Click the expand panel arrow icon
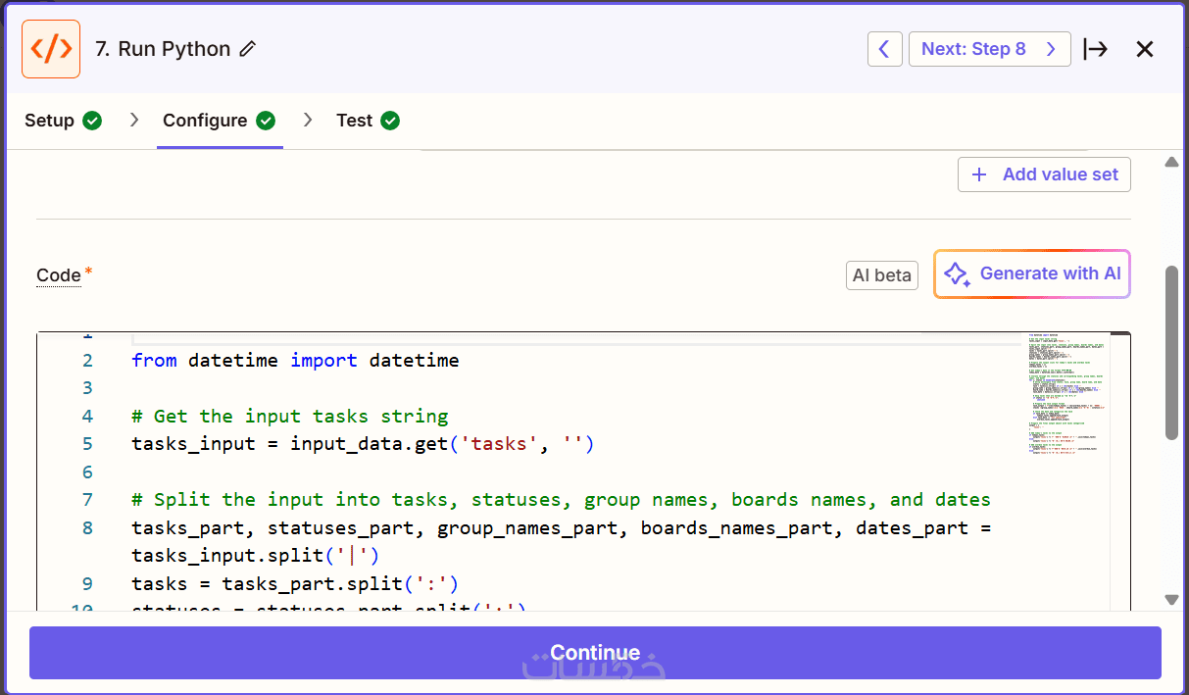Screen dimensions: 1189x695 coord(1095,49)
